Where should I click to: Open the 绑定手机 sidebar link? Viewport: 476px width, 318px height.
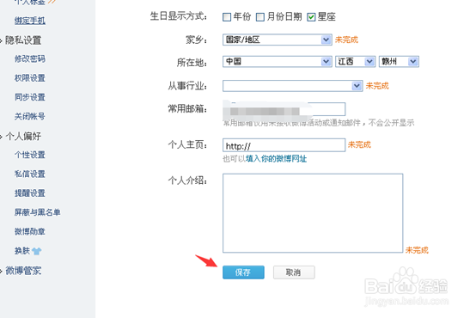(30, 21)
